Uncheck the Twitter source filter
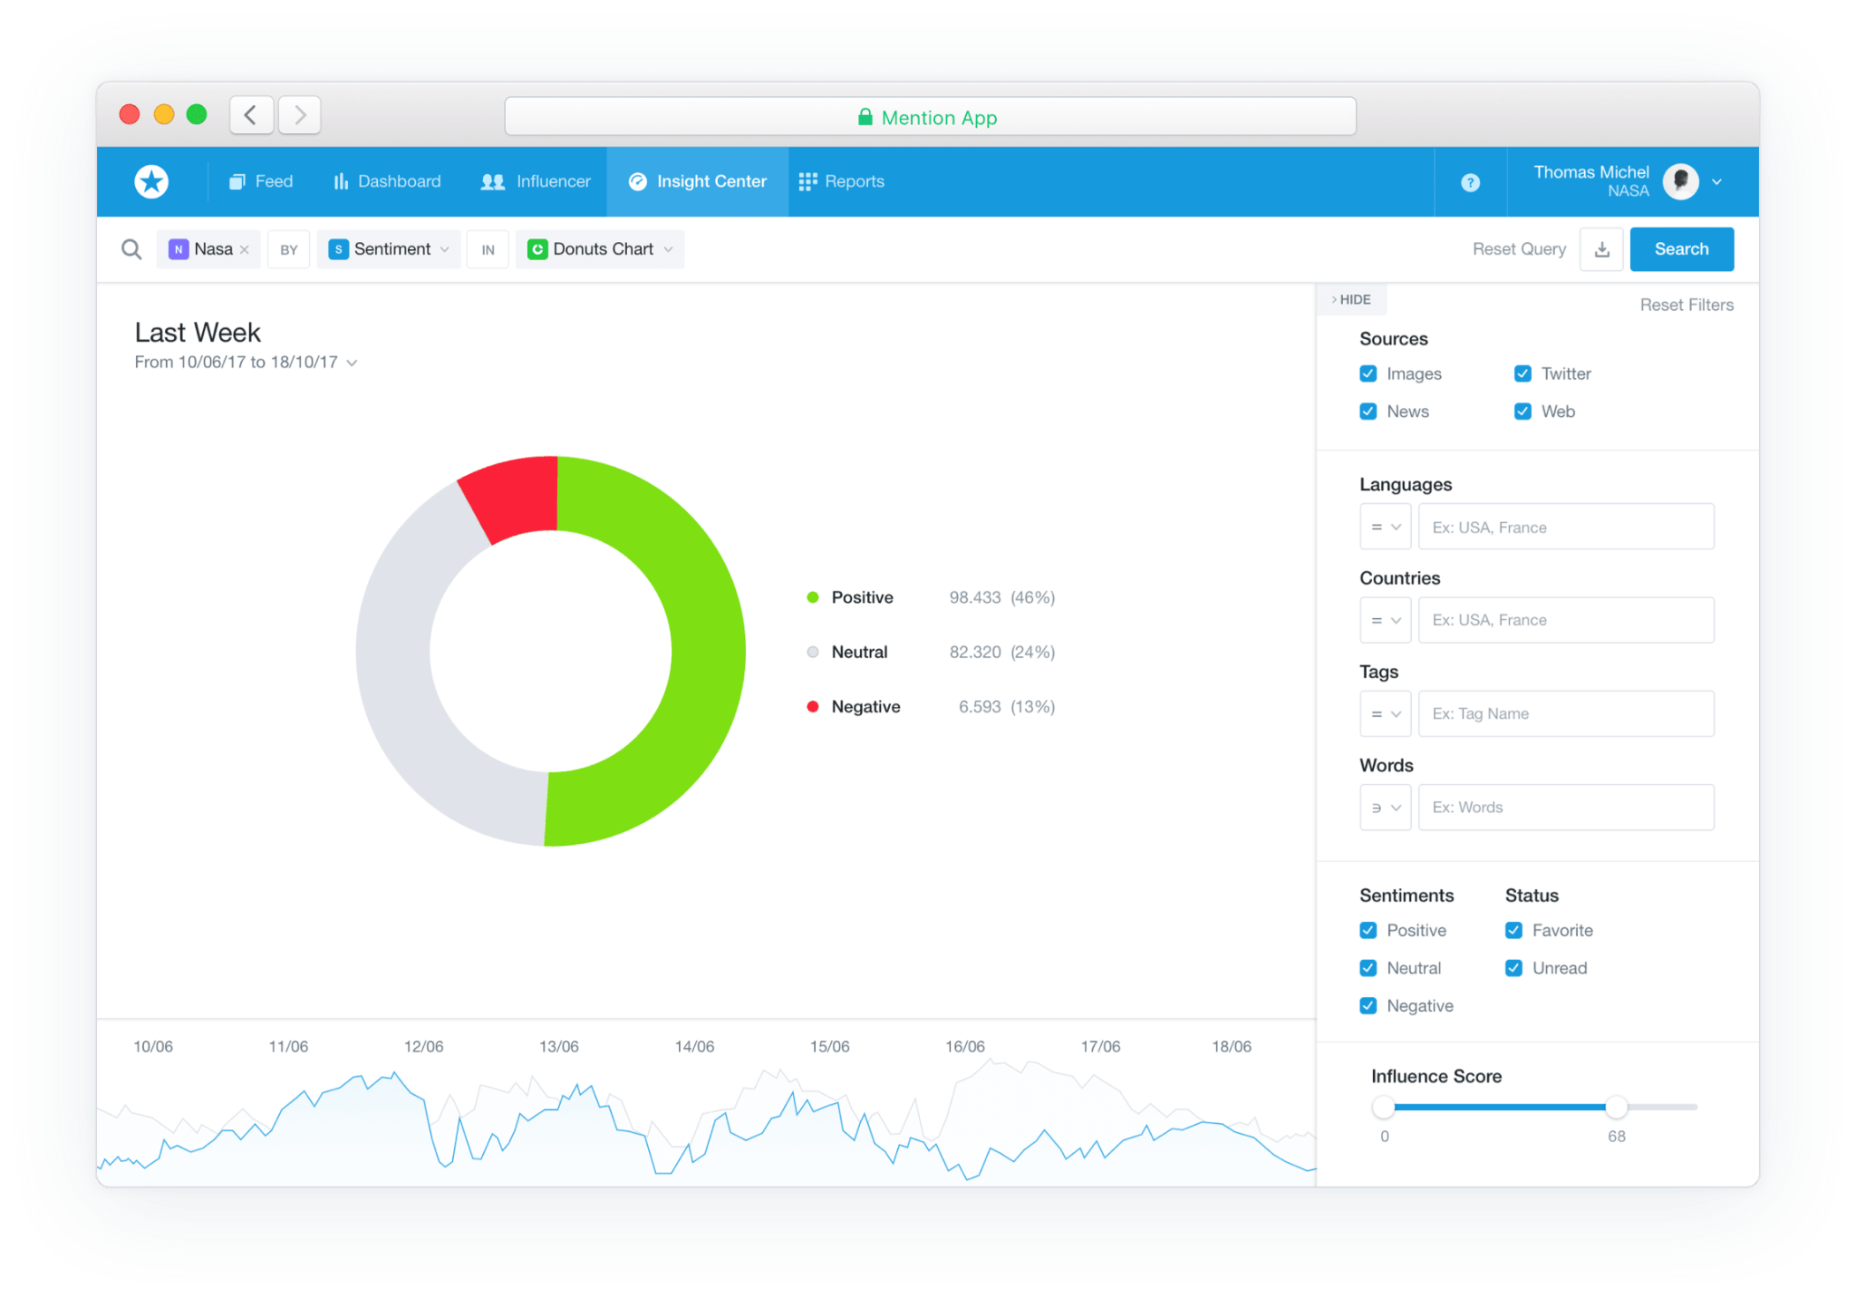 point(1522,373)
